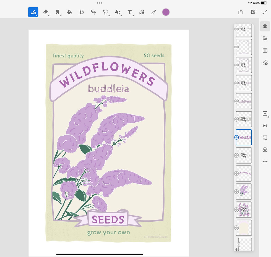Screen dimensions: 271x257
Task: Activate the Move and Transform tool
Action: pos(93,12)
